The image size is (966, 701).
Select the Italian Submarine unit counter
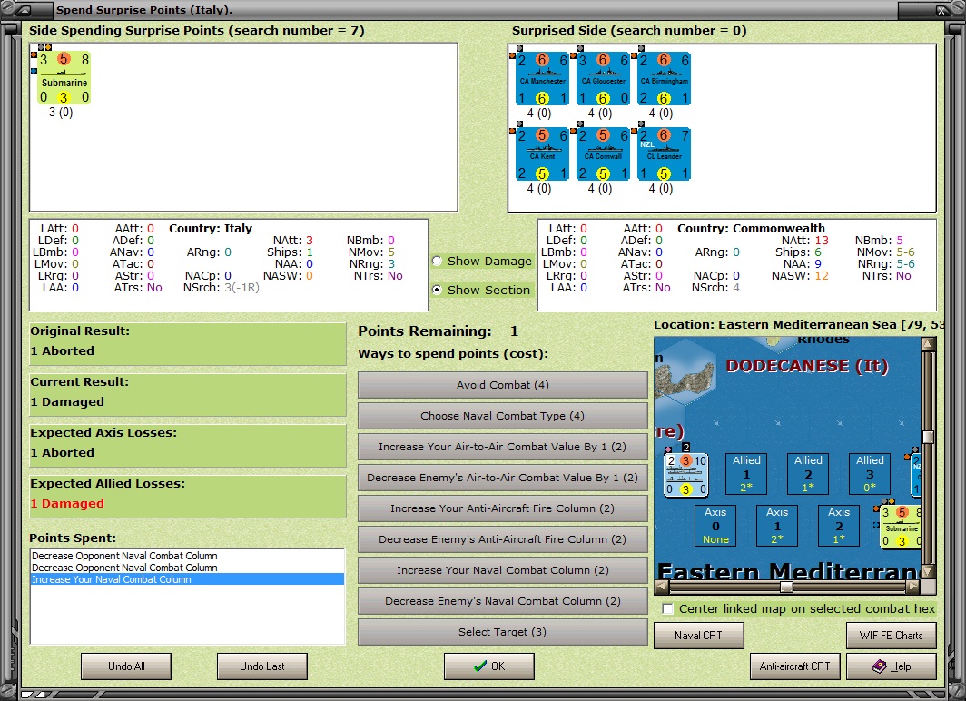pyautogui.click(x=64, y=78)
